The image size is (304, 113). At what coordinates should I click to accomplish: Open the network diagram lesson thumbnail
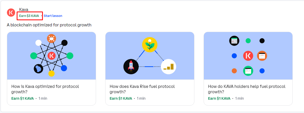click(51, 56)
